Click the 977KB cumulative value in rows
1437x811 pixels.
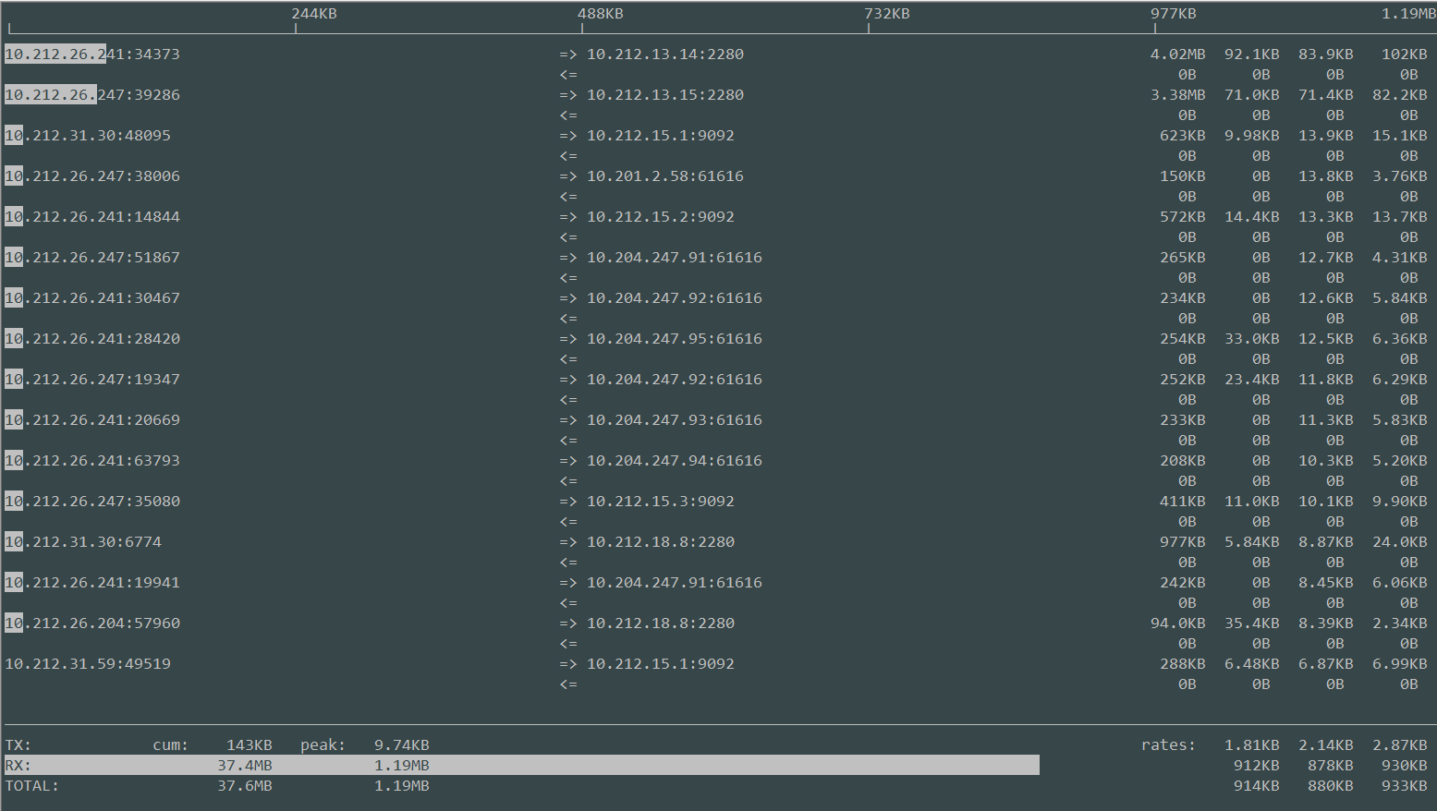click(x=1183, y=542)
